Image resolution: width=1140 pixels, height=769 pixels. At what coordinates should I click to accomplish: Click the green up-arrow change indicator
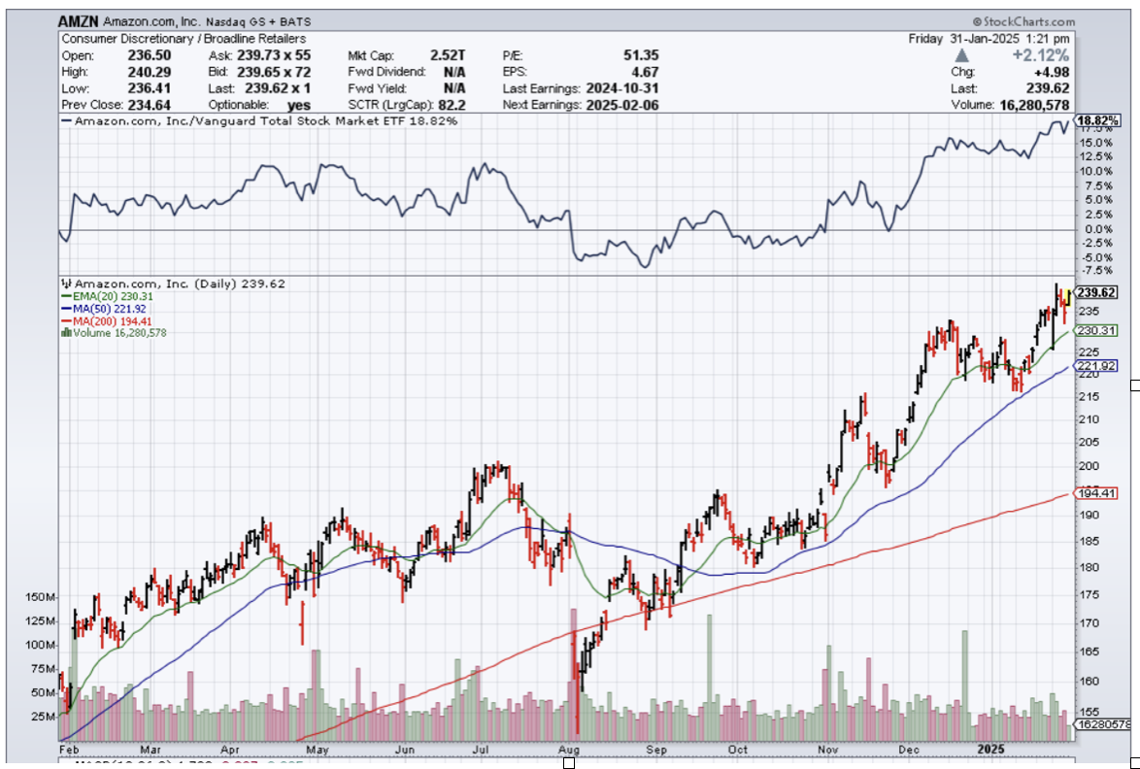point(963,55)
